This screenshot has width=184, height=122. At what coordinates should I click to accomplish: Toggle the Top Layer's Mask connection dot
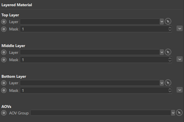point(4,29)
